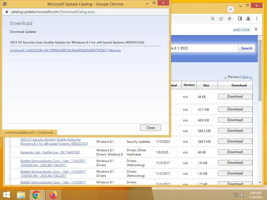This screenshot has width=267, height=200.
Task: Select the Security Updates classification cell
Action: point(138,141)
